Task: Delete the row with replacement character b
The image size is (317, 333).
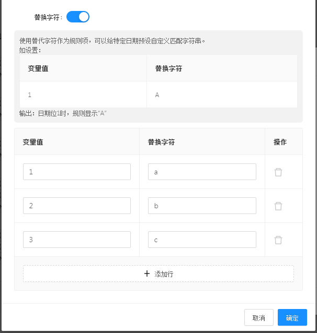Action: coord(278,206)
